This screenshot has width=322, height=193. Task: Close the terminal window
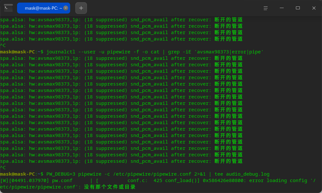(x=314, y=8)
